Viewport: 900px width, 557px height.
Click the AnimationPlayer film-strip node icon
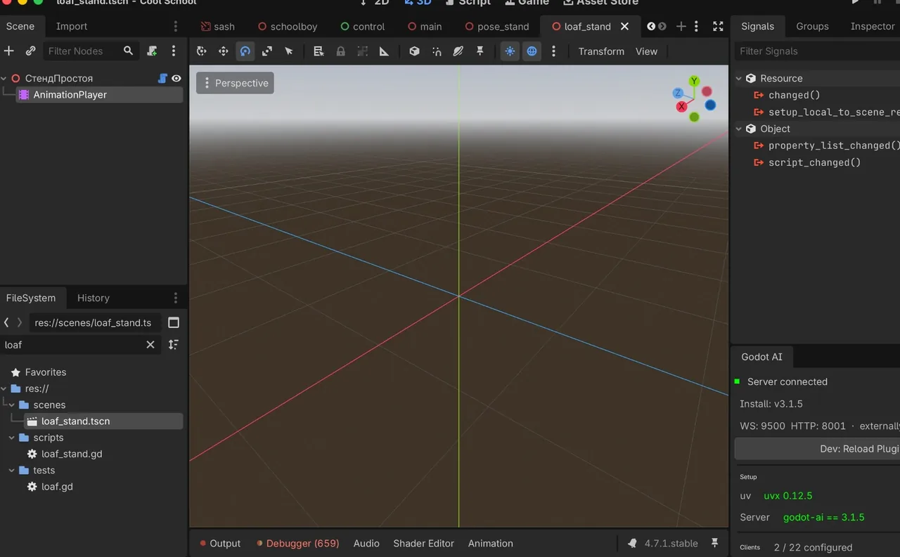click(24, 95)
